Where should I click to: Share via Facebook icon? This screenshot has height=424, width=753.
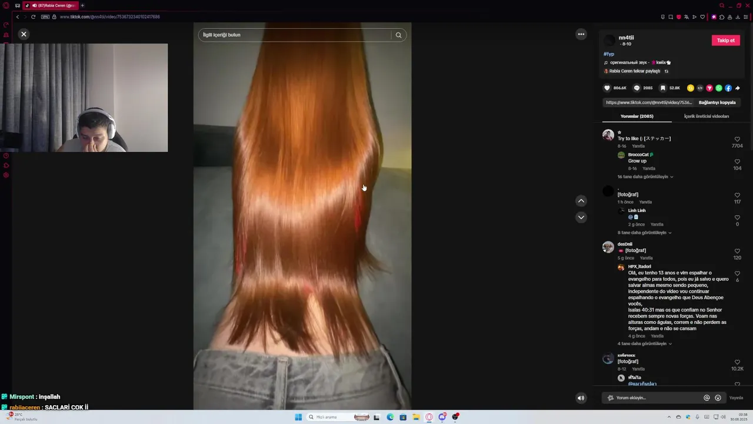728,88
